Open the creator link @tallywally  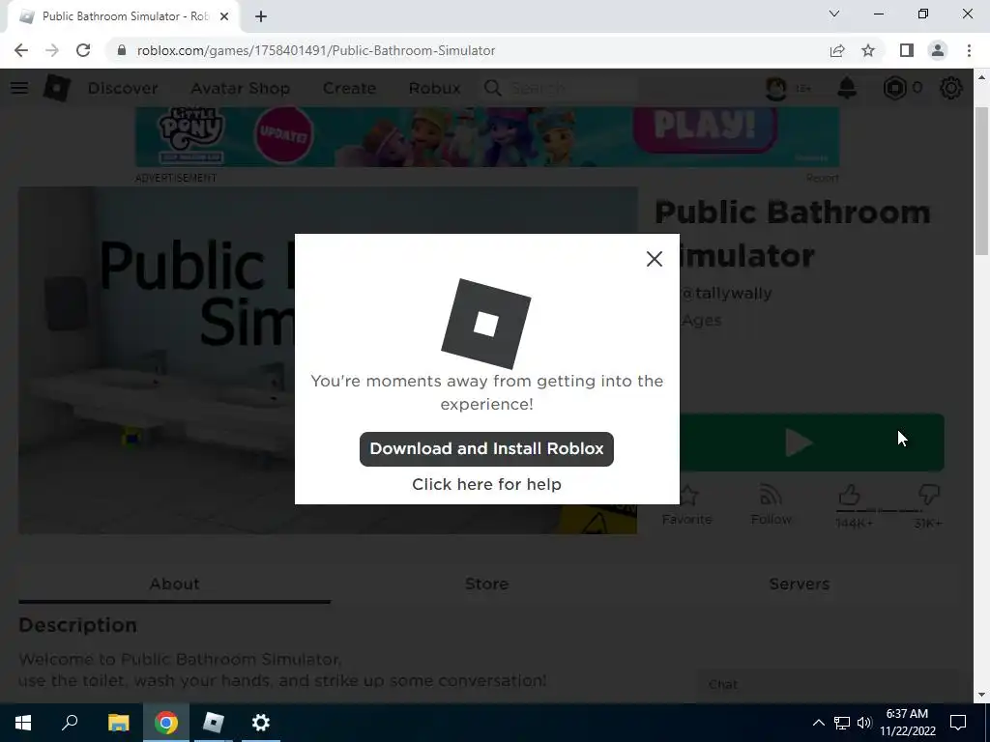click(725, 294)
